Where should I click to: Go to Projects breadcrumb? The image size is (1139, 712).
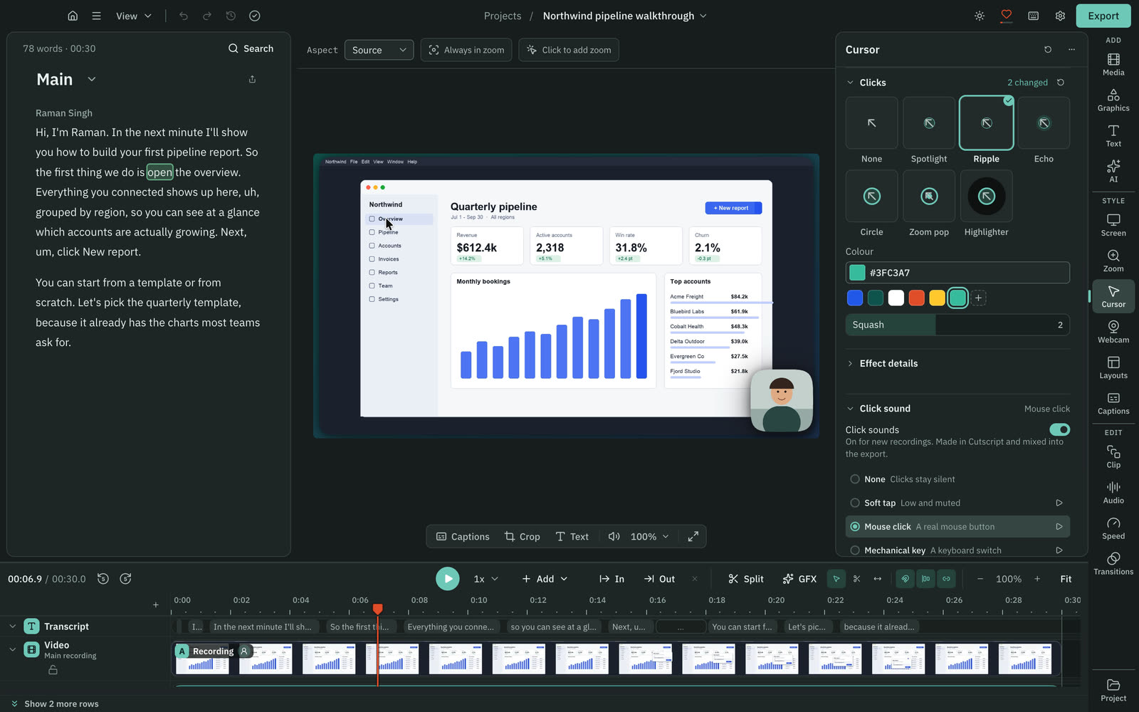pos(503,16)
